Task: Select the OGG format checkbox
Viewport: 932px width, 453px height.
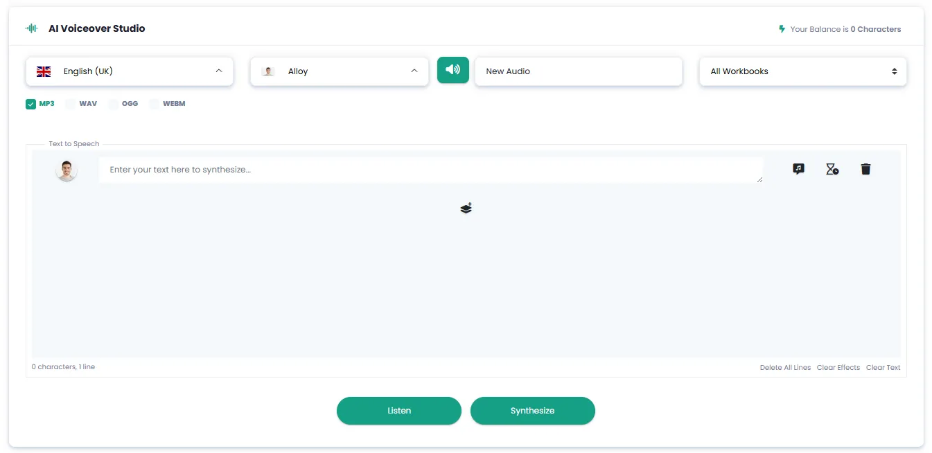Action: coord(114,104)
